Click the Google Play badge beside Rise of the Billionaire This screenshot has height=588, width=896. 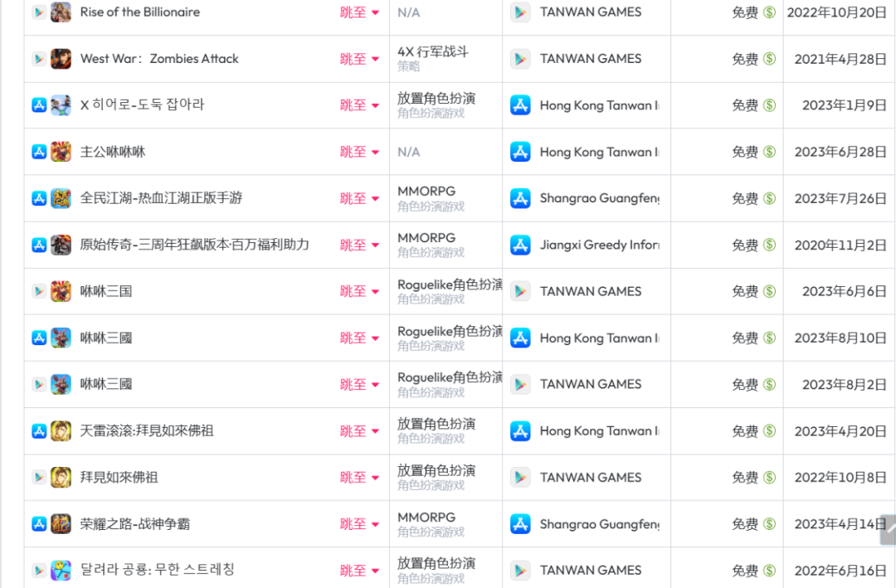pos(39,12)
